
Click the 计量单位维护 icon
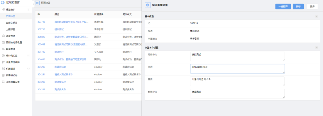(3, 62)
